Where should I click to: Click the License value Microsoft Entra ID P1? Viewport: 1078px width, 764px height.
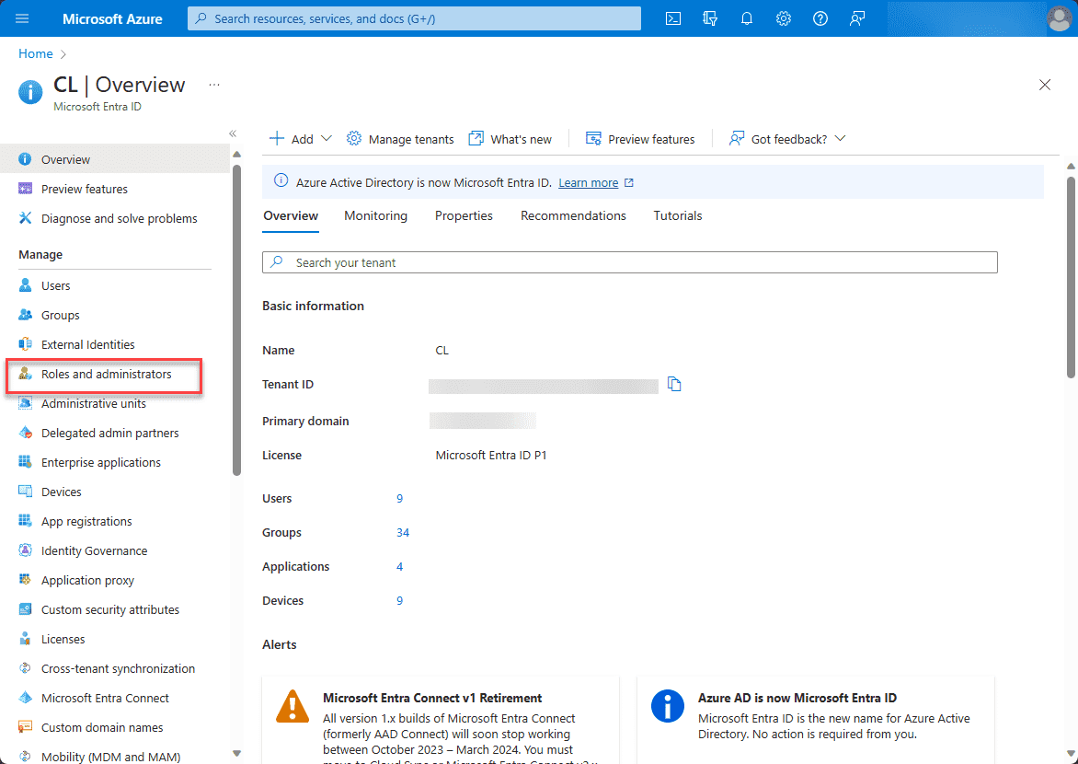[491, 456]
